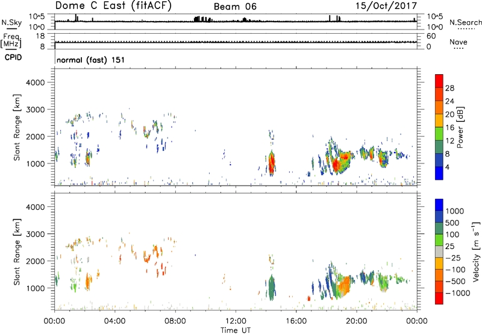Click the 'Power [dB]' colorbar title
The width and height of the screenshot is (482, 334).
click(x=460, y=127)
